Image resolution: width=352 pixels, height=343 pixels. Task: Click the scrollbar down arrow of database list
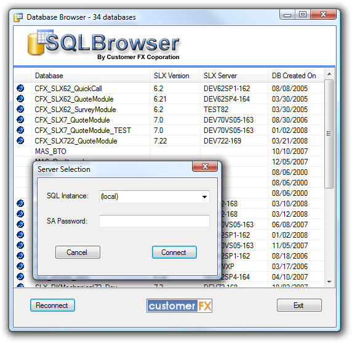[x=329, y=281]
